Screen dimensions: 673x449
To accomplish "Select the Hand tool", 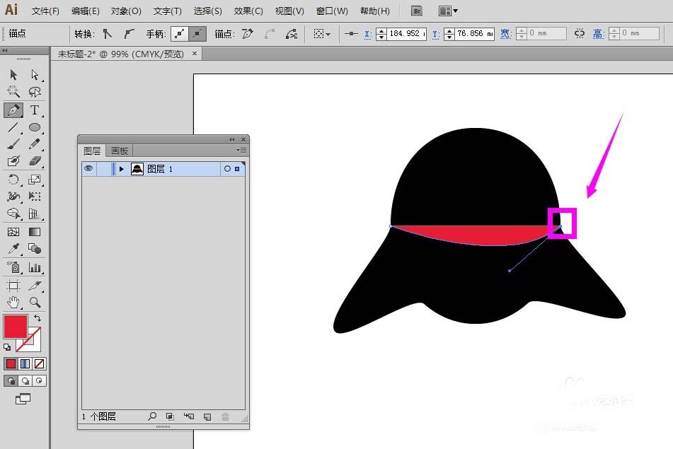I will [13, 303].
